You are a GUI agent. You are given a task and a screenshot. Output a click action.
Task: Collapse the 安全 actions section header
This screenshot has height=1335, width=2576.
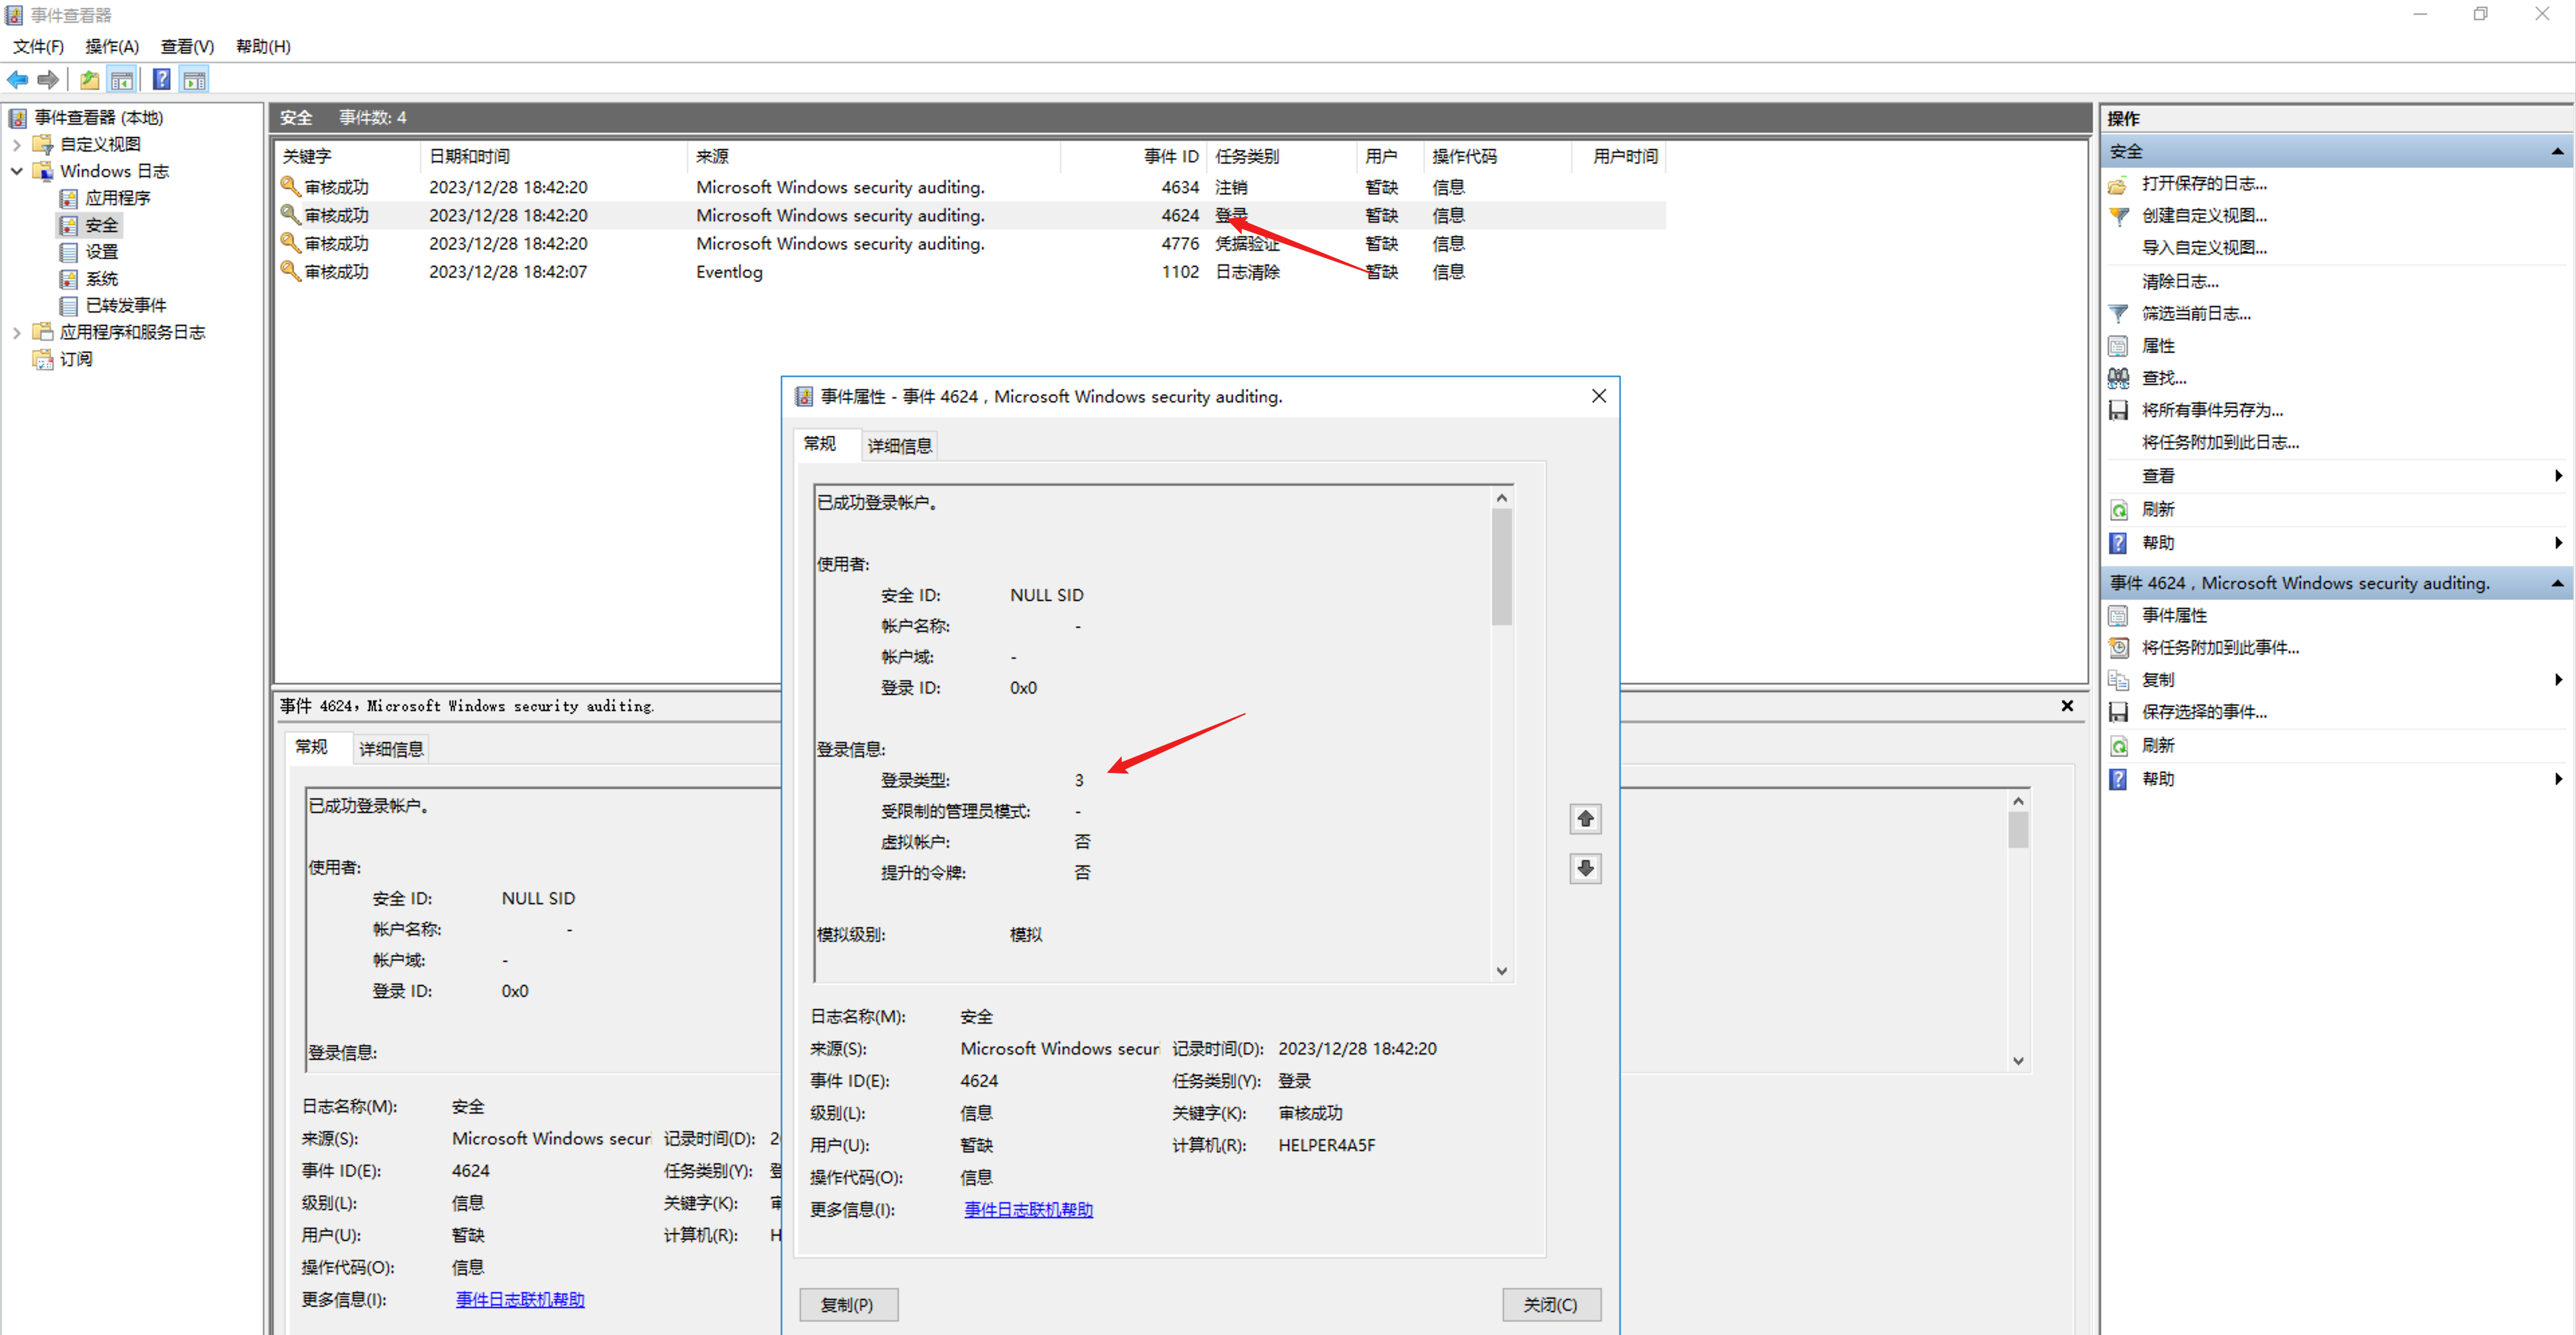click(2557, 152)
